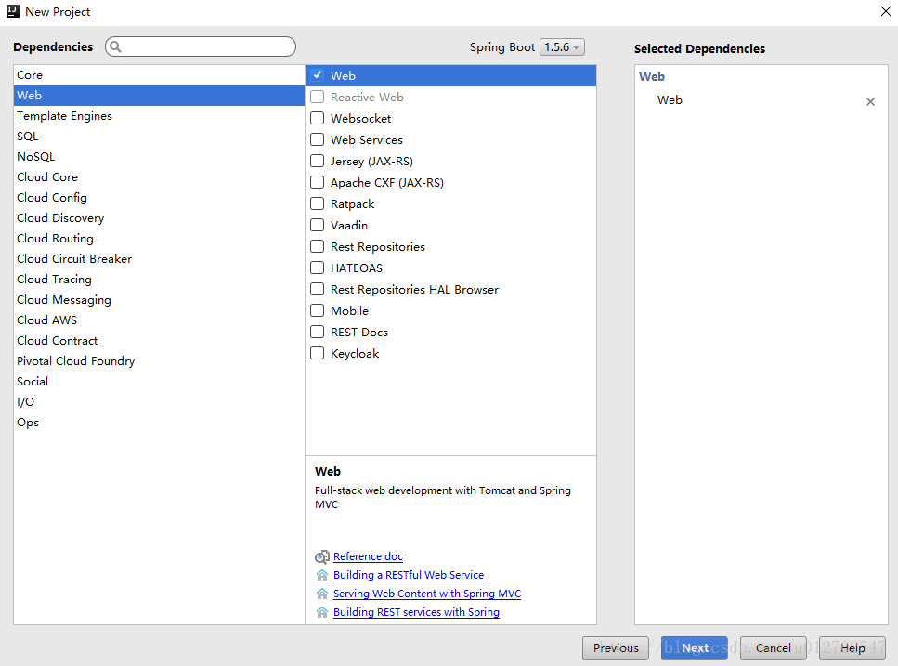Cancel the New Project wizard

click(x=774, y=647)
